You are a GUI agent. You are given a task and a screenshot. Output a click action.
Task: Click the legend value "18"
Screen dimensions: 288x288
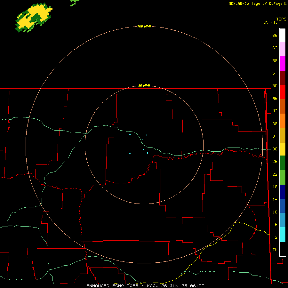pos(275,187)
